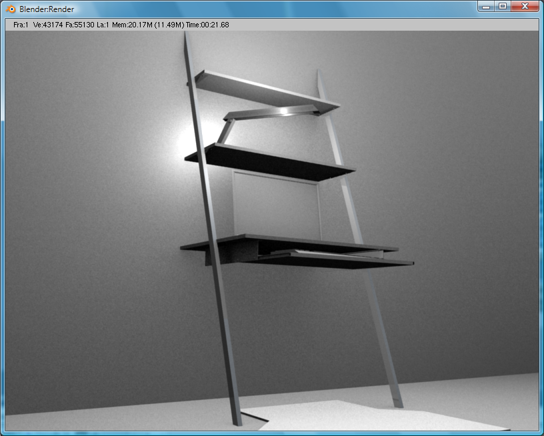
Task: Click the 'Ve:43174' vertex count text
Action: click(47, 25)
